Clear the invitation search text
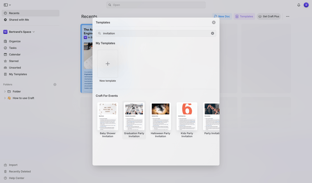The height and width of the screenshot is (183, 312). click(213, 33)
